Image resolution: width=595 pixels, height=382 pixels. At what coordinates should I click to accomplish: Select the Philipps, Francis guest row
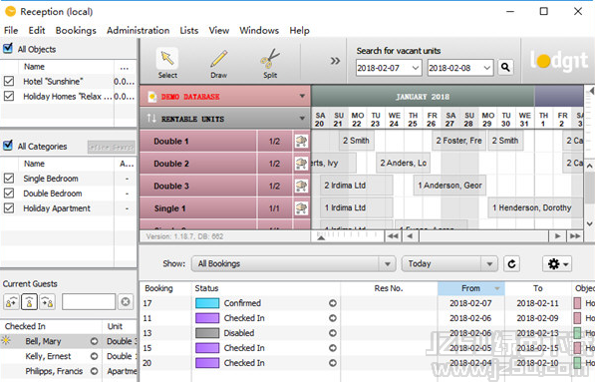coord(69,371)
